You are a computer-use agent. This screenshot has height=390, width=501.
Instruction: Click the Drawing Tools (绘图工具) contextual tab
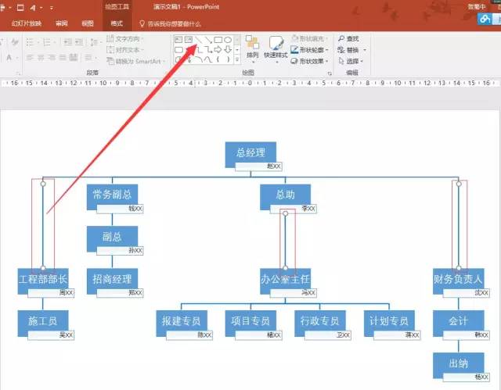(x=117, y=7)
